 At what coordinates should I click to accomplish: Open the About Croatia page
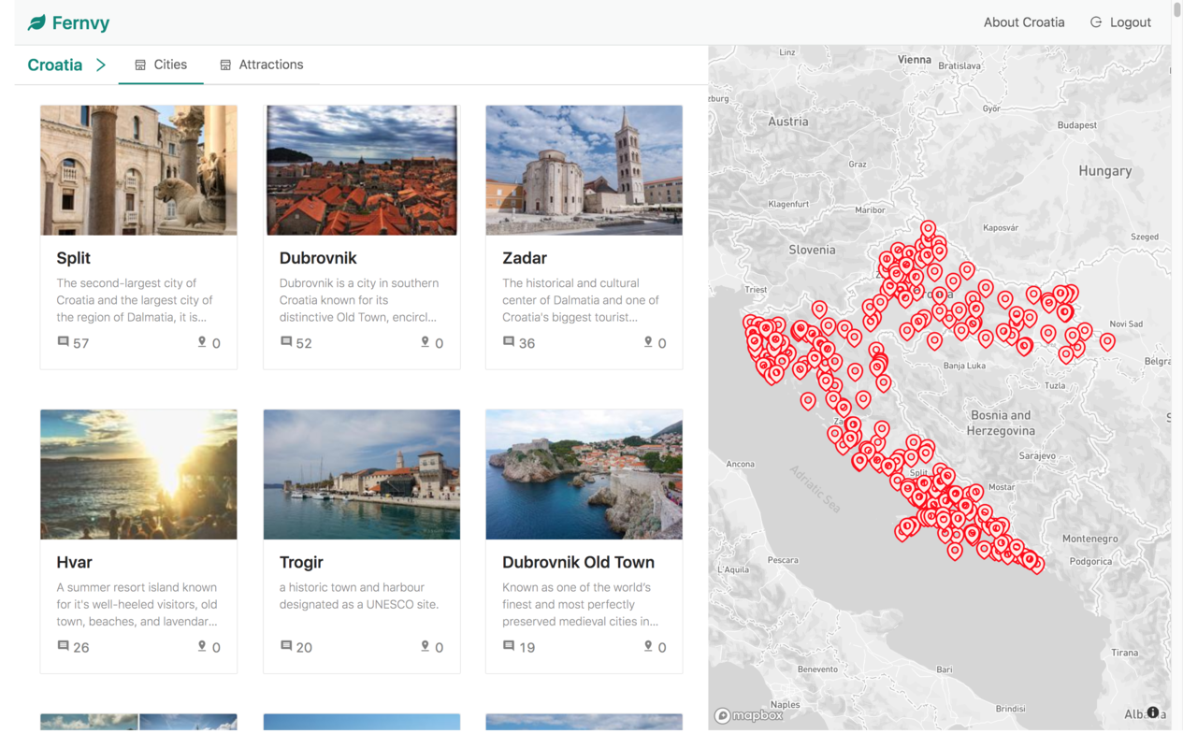coord(1024,22)
